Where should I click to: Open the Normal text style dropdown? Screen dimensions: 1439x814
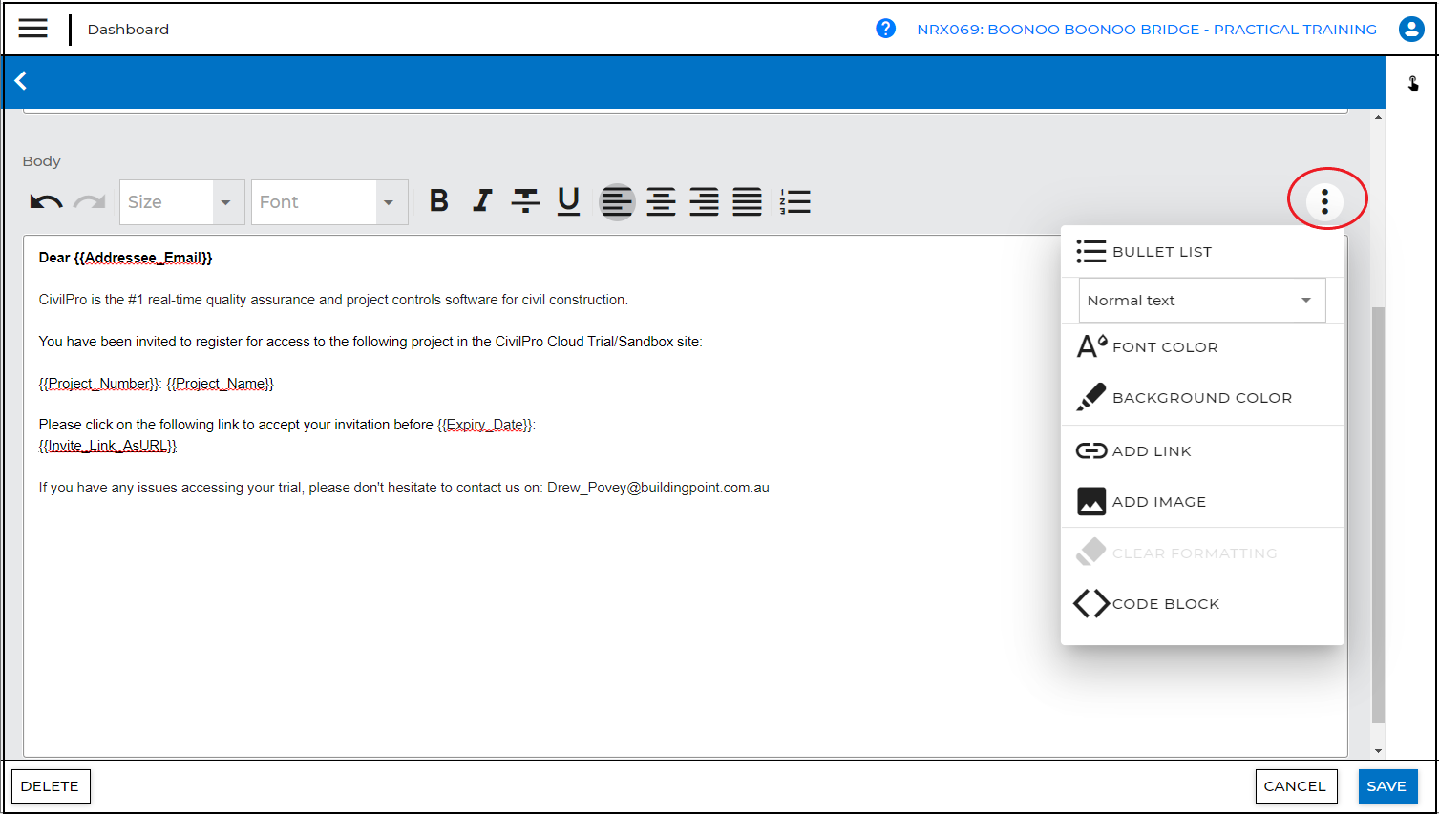[x=1201, y=301]
